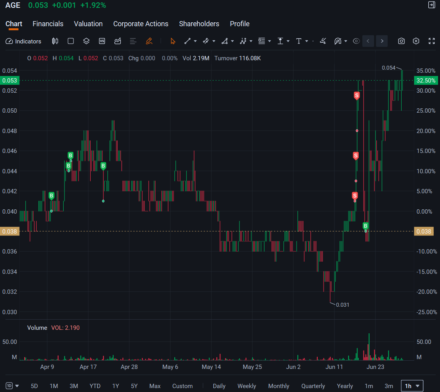Click the candlestick chart type icon
The image size is (440, 392).
[x=55, y=41]
